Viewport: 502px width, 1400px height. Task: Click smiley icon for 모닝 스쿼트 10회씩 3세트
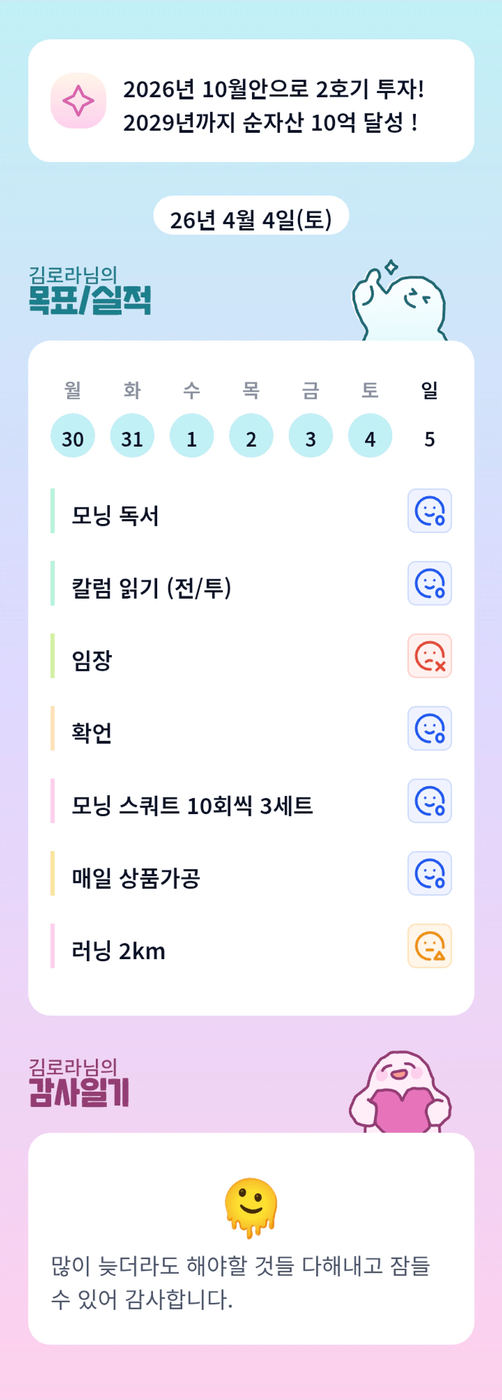pyautogui.click(x=430, y=801)
